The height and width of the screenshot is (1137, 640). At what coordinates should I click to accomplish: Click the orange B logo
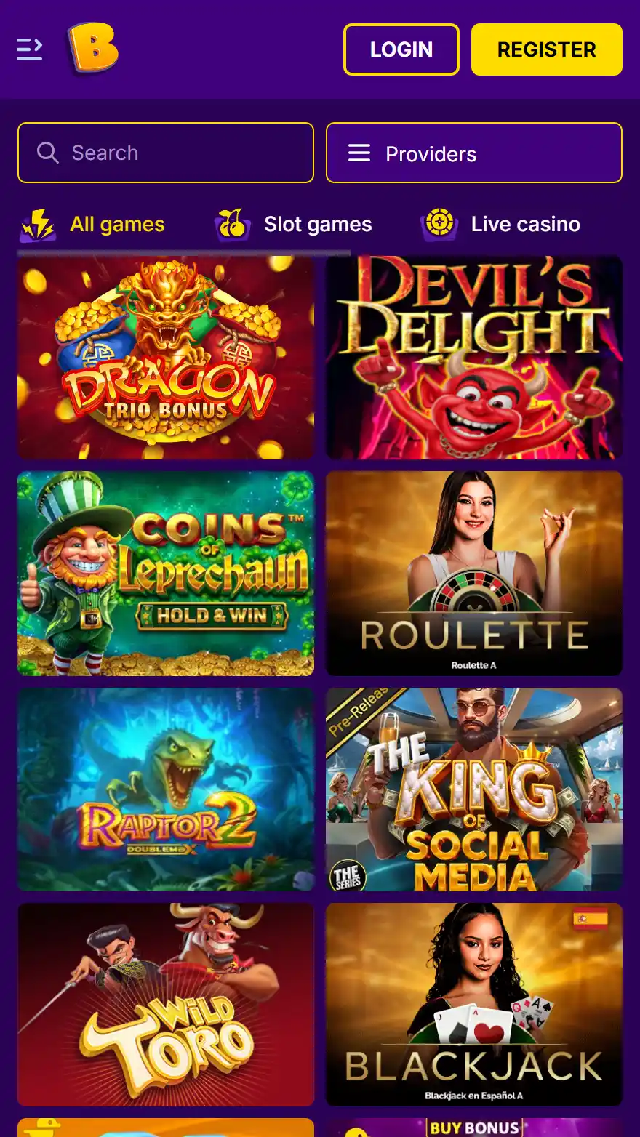[92, 49]
